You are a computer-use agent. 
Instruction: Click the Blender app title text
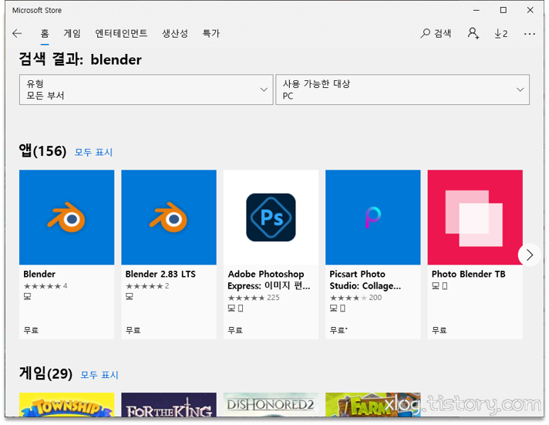(x=39, y=274)
